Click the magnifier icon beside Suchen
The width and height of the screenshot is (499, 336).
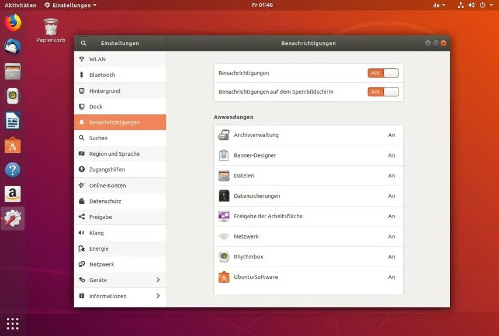[82, 138]
